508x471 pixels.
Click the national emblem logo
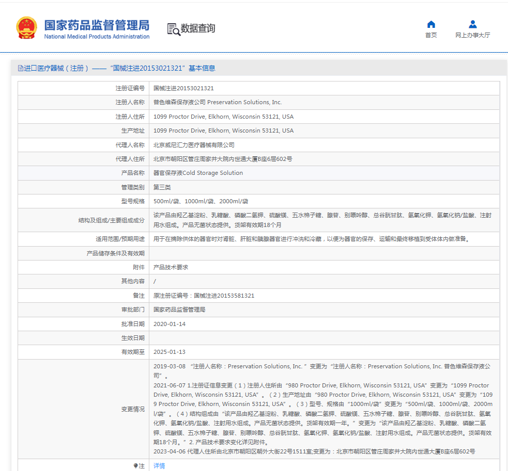pyautogui.click(x=26, y=28)
